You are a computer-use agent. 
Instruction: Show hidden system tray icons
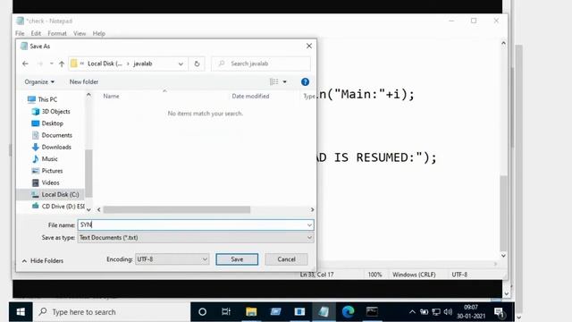(412, 312)
